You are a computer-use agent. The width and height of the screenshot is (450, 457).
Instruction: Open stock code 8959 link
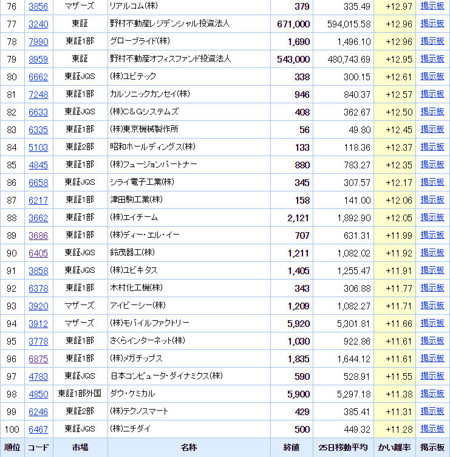click(38, 60)
